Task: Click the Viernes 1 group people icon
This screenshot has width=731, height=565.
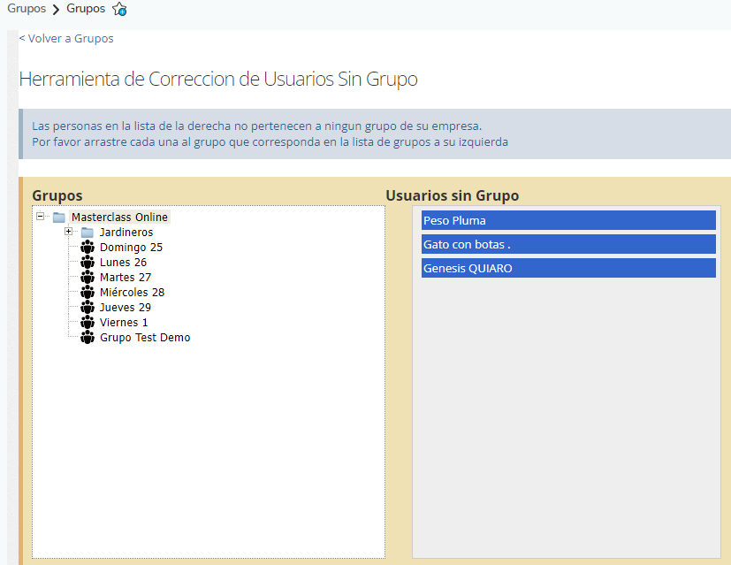Action: (87, 323)
